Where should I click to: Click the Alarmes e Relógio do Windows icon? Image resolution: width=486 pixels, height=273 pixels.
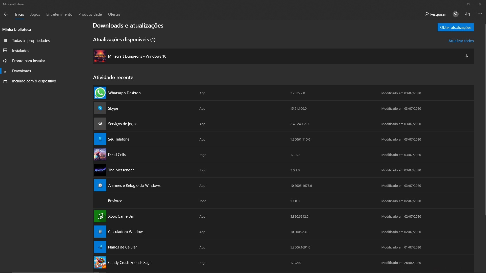pos(100,186)
